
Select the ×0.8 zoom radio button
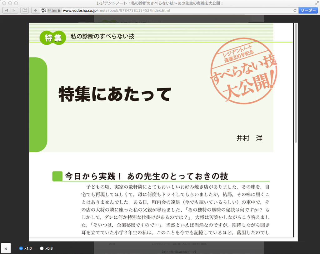point(42,248)
